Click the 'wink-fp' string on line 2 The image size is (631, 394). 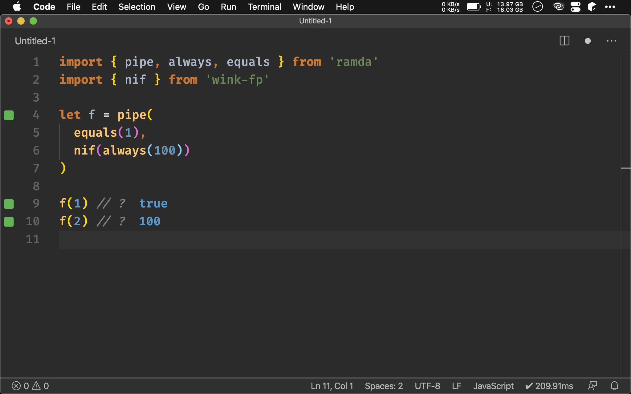click(x=237, y=80)
